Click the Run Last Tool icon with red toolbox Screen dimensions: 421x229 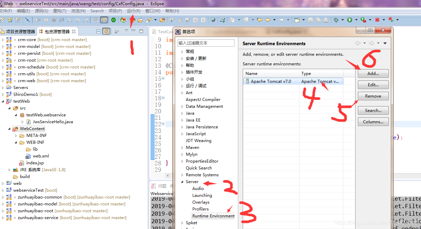click(363, 20)
